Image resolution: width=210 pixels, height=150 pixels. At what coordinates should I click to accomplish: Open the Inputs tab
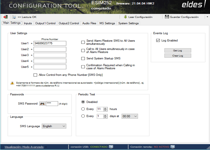click(28, 23)
